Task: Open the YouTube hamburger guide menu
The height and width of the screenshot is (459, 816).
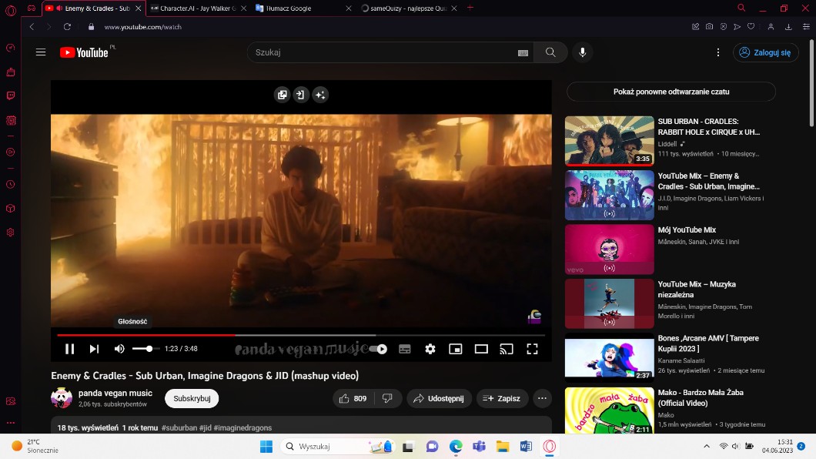Action: [41, 52]
